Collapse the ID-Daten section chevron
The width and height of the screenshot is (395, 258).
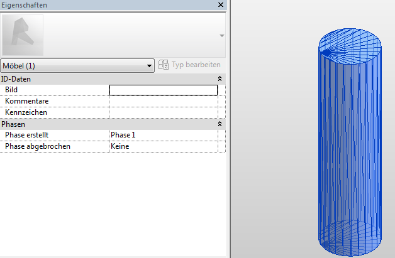(x=220, y=79)
